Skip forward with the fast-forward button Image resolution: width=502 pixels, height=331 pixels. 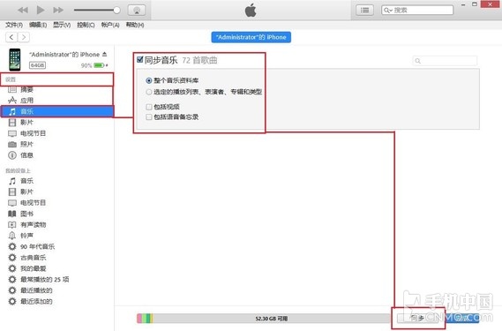click(58, 11)
